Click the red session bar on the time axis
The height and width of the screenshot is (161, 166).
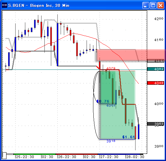(77, 154)
